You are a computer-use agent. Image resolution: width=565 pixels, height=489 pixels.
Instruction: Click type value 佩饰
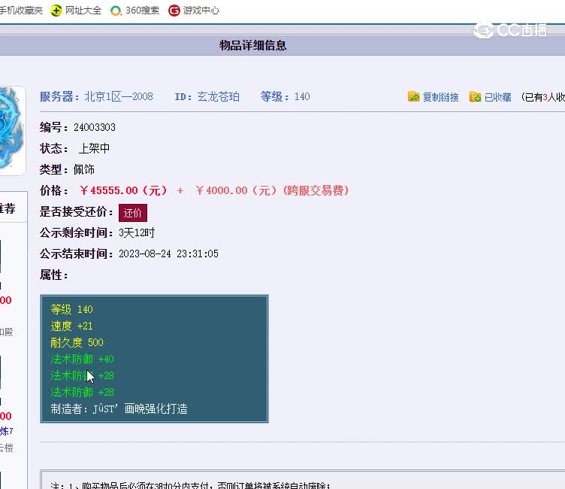pyautogui.click(x=83, y=169)
